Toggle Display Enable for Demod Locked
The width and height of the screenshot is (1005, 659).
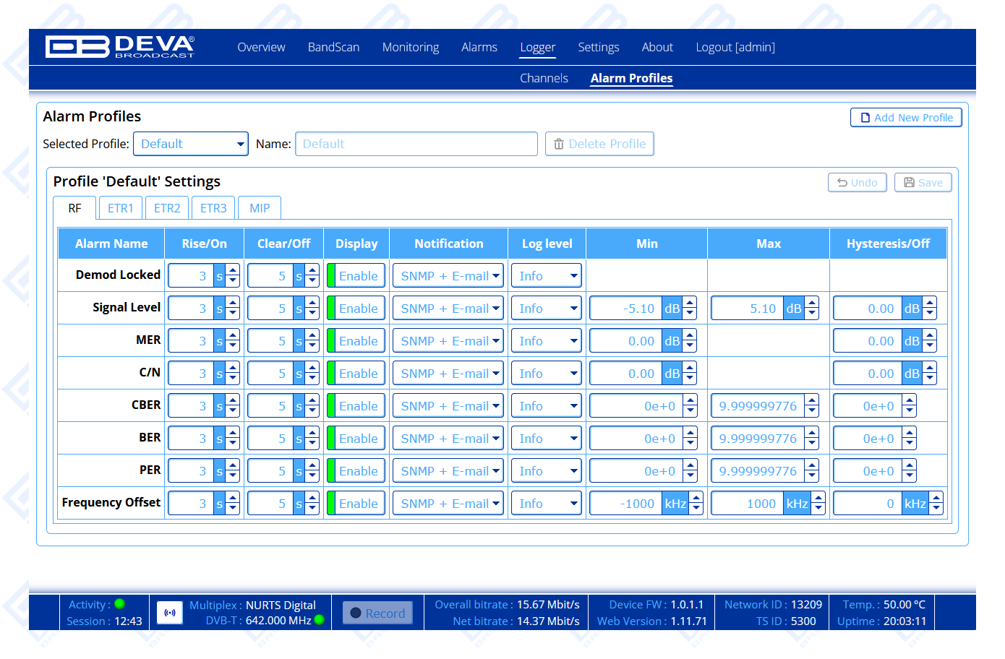356,276
